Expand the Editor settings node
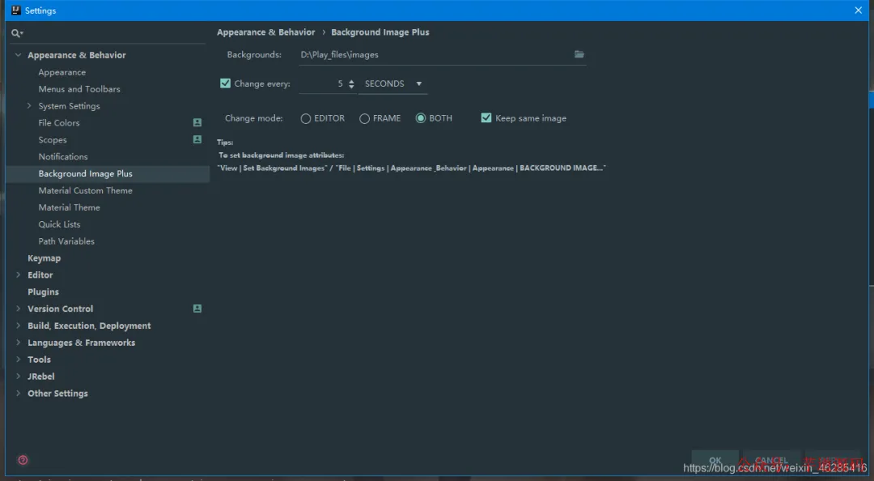This screenshot has width=874, height=481. tap(18, 275)
